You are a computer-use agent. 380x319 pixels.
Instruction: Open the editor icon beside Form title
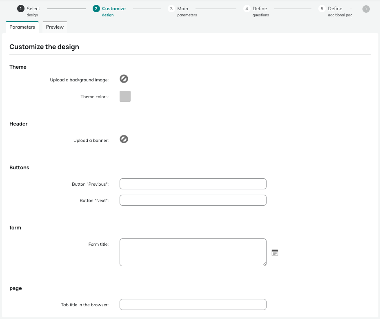tap(275, 253)
